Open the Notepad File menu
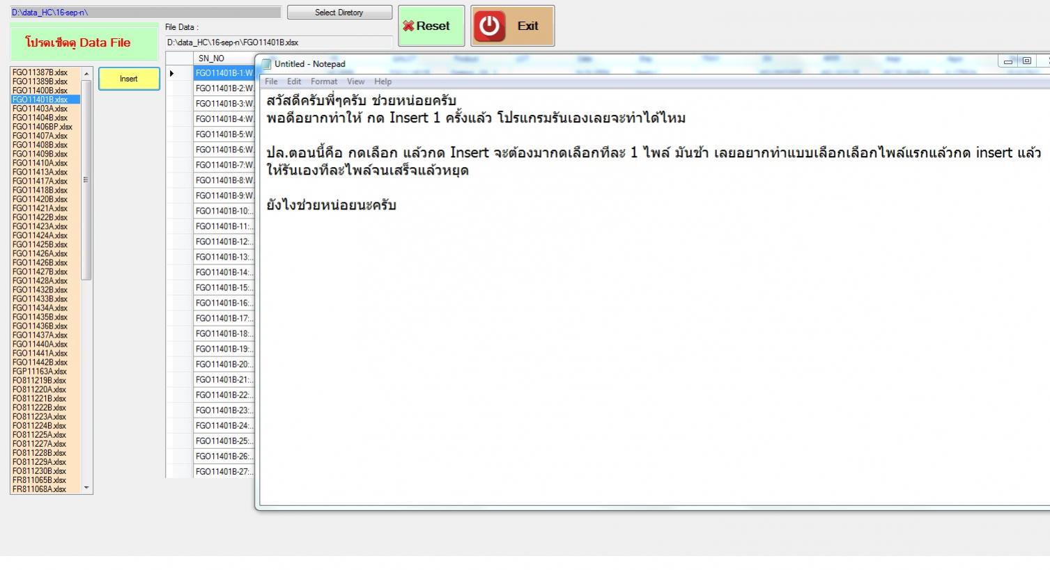Screen dimensions: 1050x570 coord(271,81)
